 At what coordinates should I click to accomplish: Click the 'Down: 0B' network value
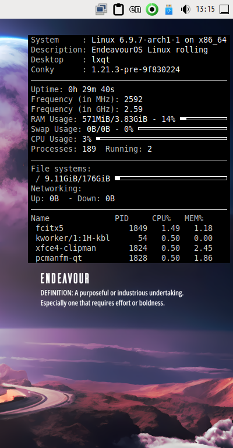(x=96, y=199)
